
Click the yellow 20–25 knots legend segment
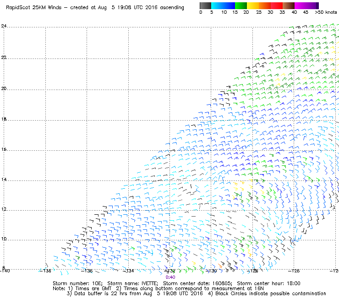click(x=253, y=5)
